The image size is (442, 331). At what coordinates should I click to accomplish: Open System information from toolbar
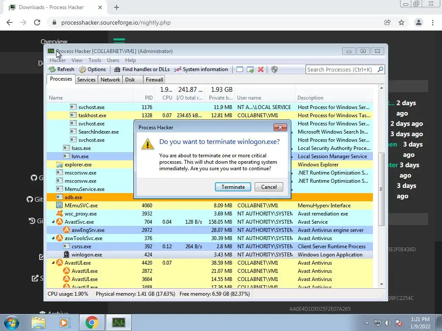pos(201,69)
